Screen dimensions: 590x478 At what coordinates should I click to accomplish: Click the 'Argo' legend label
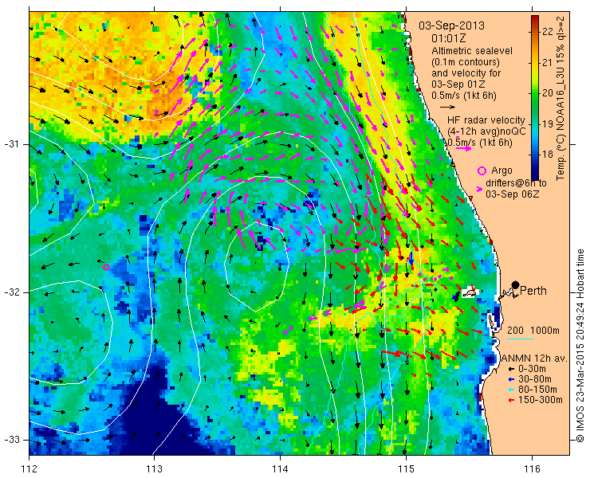501,170
